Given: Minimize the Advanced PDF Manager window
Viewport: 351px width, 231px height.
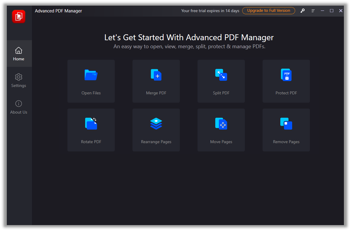Looking at the screenshot, I should pyautogui.click(x=322, y=11).
